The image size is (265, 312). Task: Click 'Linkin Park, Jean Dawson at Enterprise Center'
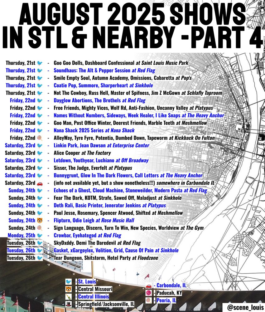click(101, 145)
